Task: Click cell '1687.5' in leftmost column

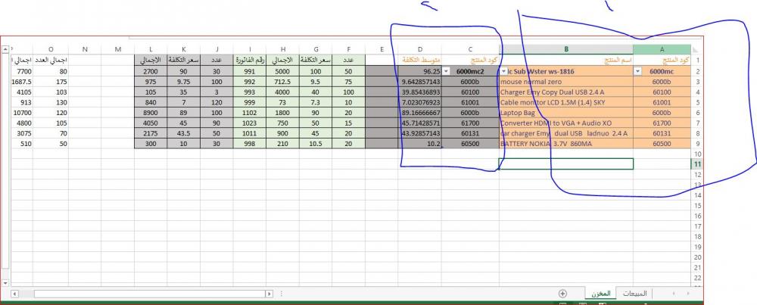Action: tap(22, 82)
